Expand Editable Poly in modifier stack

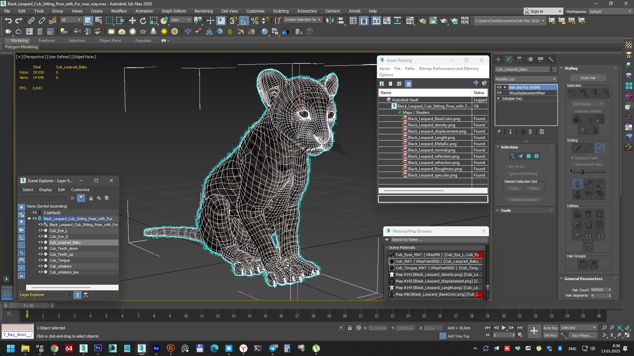coord(499,99)
